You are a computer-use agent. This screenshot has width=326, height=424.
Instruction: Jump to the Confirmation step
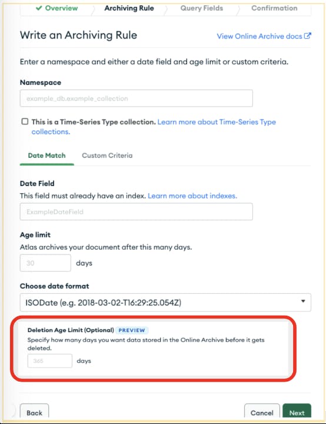click(x=274, y=8)
